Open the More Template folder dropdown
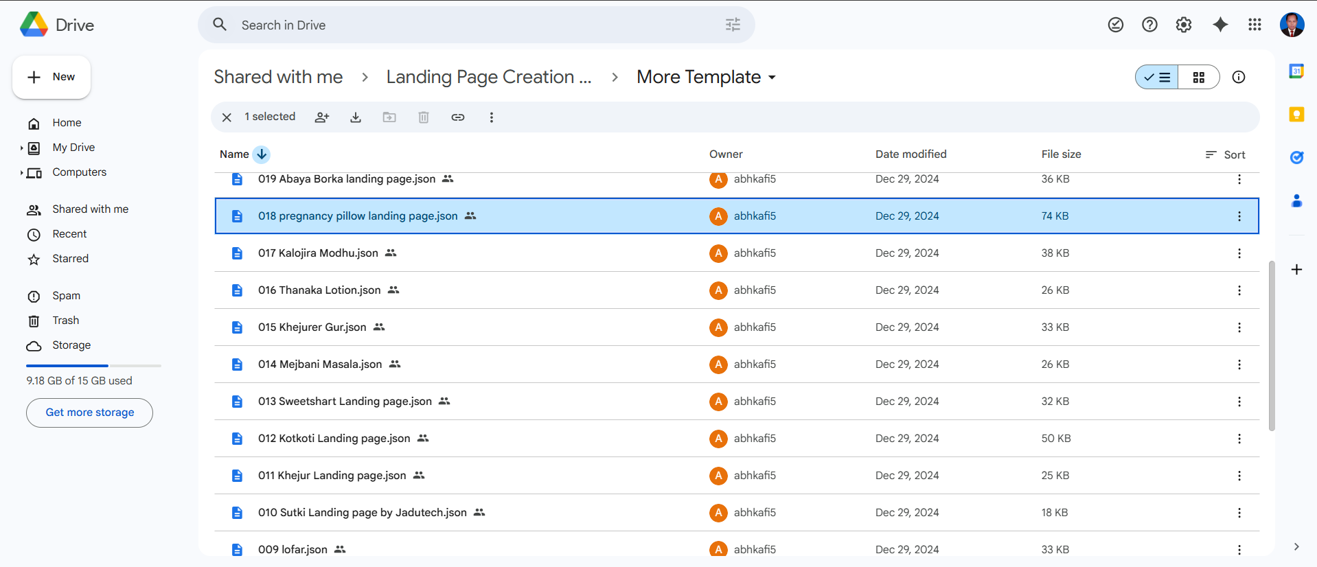 click(772, 78)
